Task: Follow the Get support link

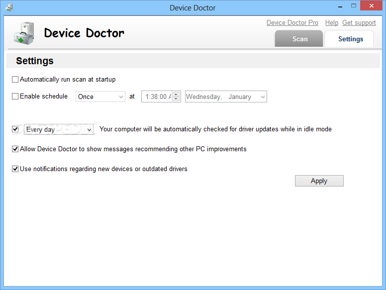Action: click(x=359, y=23)
